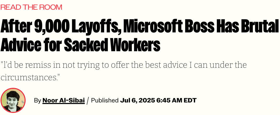Image resolution: width=280 pixels, height=115 pixels.
Task: Click the first line of the headline
Action: click(140, 27)
